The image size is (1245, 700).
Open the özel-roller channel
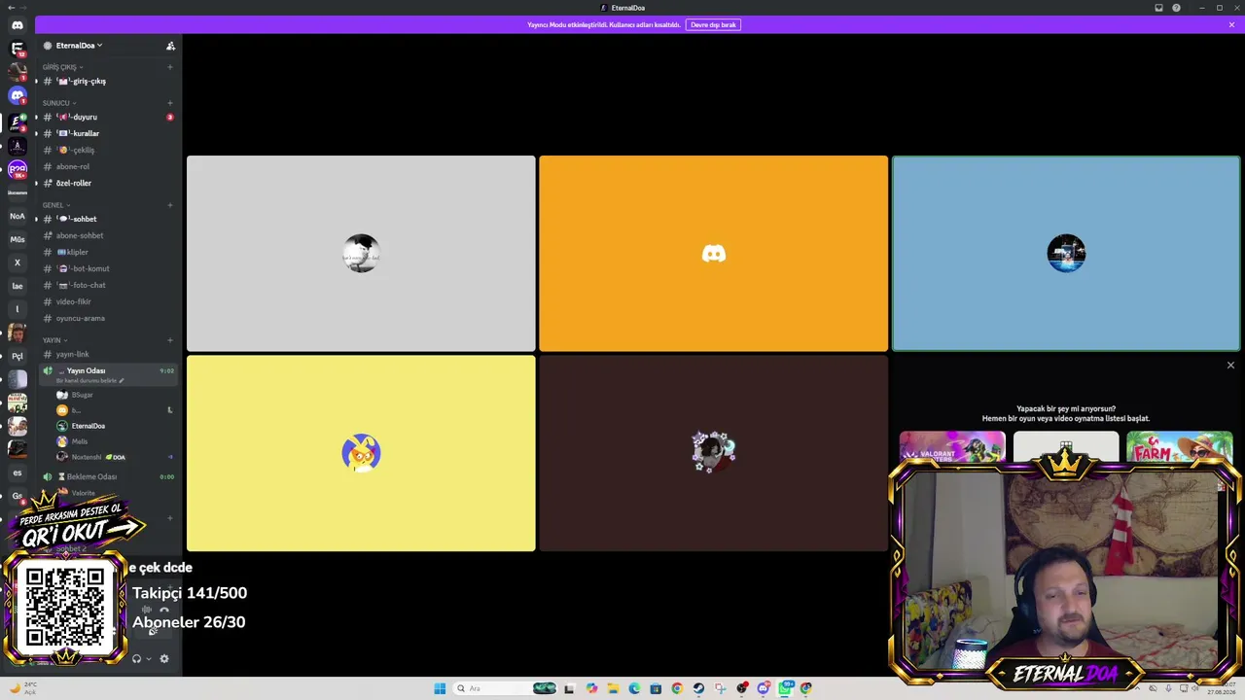(x=108, y=183)
